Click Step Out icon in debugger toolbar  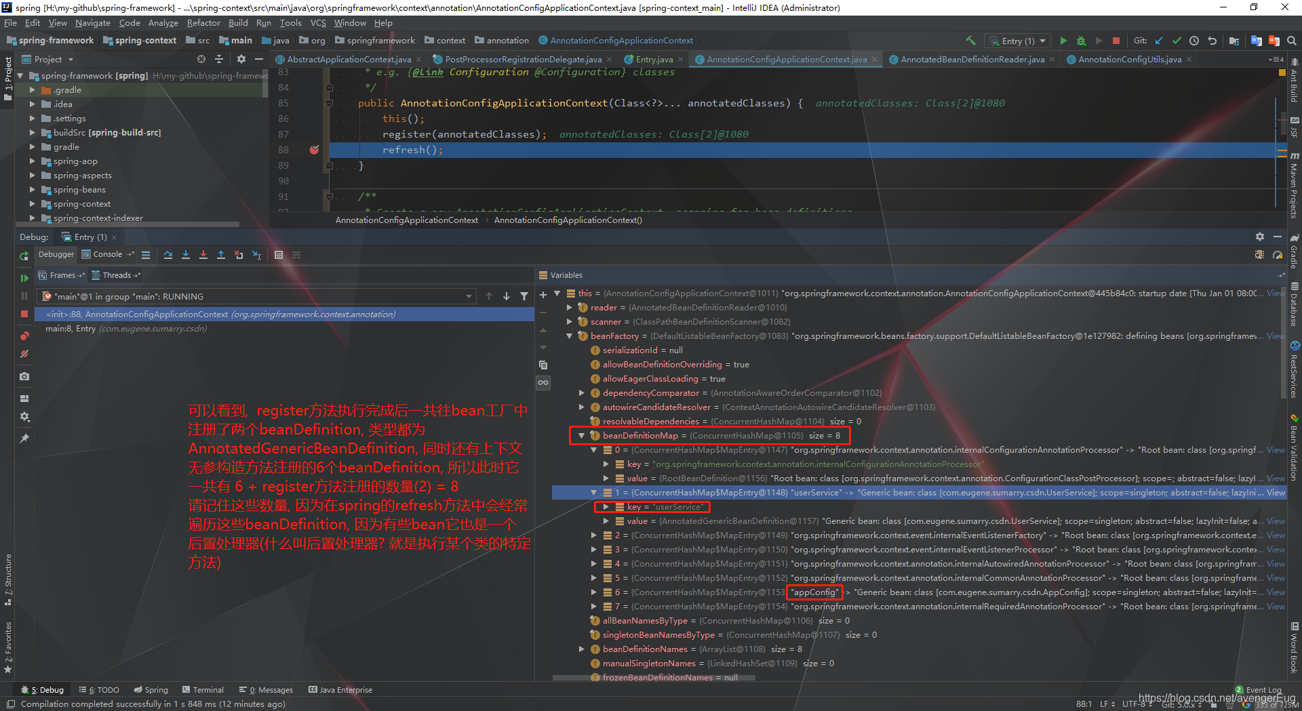point(221,255)
